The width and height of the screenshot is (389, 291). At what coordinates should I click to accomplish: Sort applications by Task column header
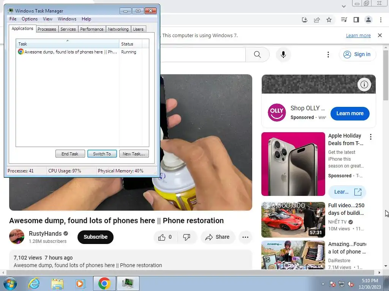tap(68, 44)
